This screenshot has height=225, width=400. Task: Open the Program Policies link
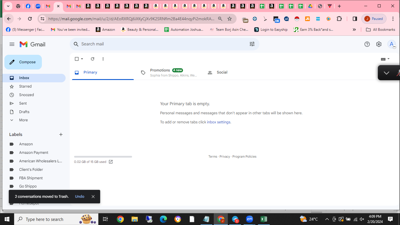245,157
